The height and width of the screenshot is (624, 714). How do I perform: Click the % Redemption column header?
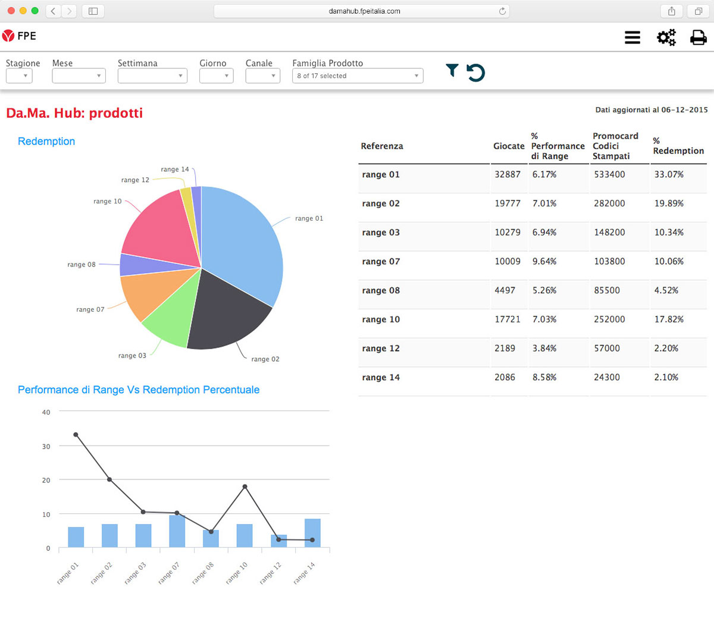click(x=678, y=146)
